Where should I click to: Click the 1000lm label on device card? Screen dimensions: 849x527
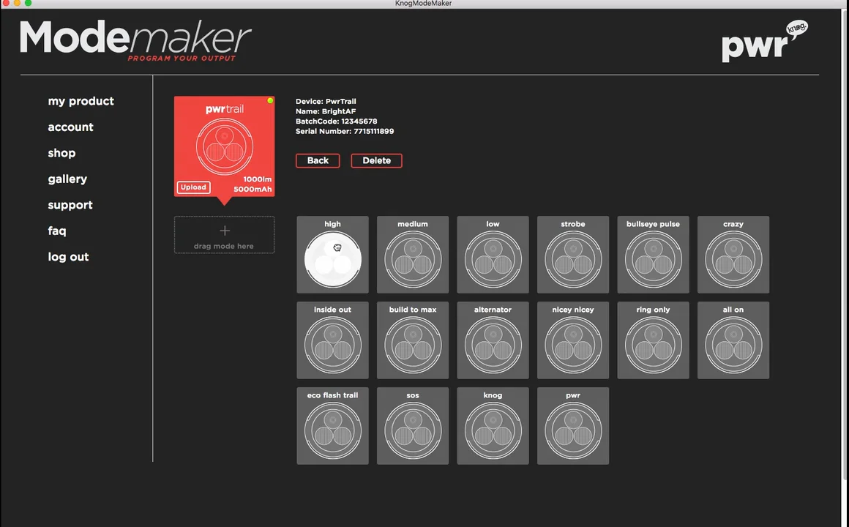coord(257,179)
